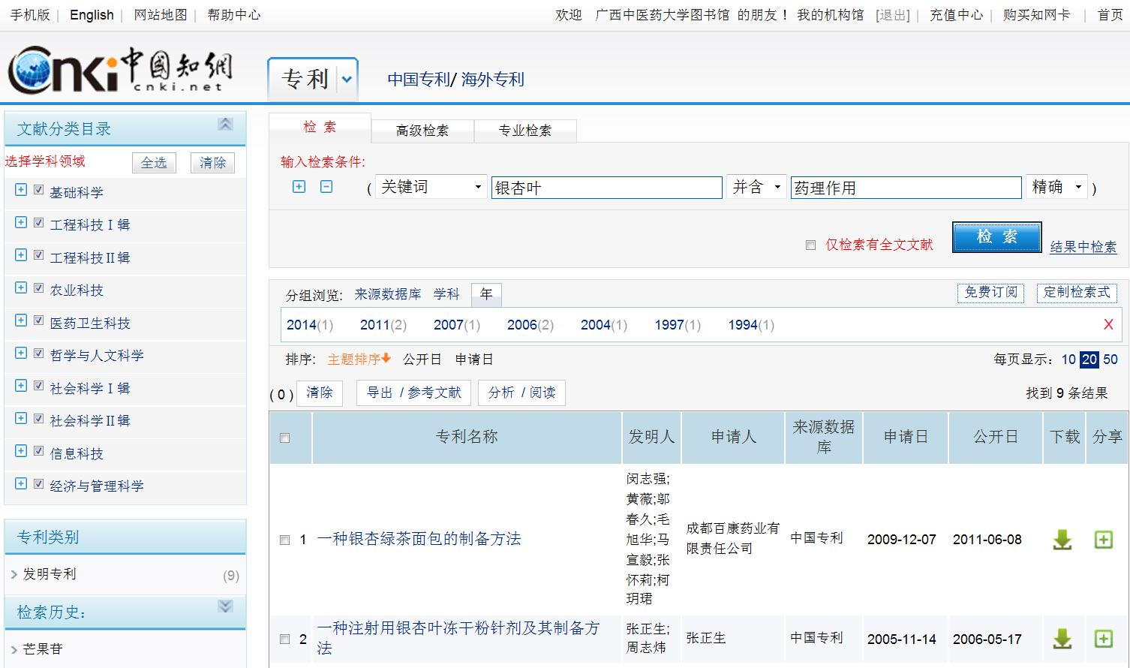Expand the 基础科学 tree node
Viewport: 1130px width, 668px height.
(21, 190)
